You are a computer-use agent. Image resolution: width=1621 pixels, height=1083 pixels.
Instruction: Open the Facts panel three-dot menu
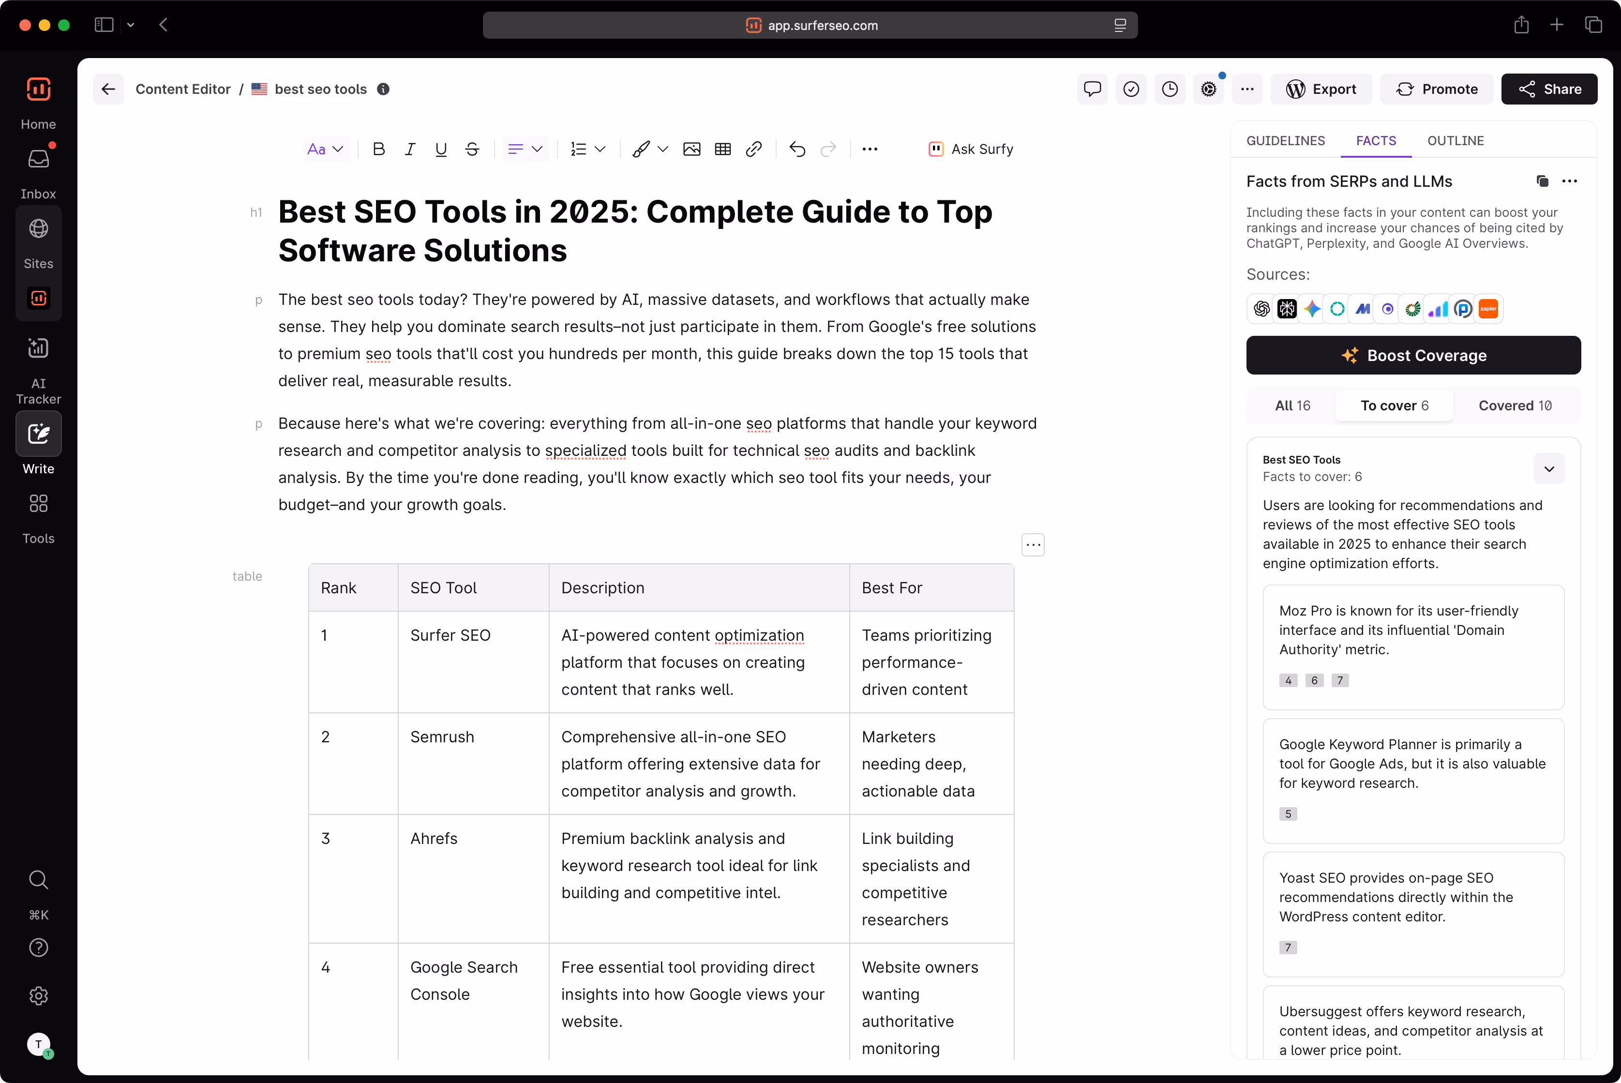(x=1569, y=181)
